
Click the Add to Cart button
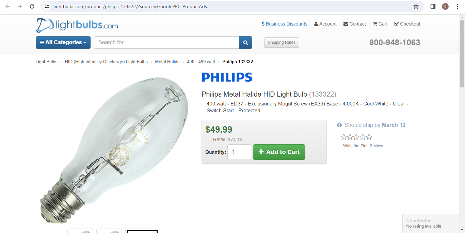279,152
